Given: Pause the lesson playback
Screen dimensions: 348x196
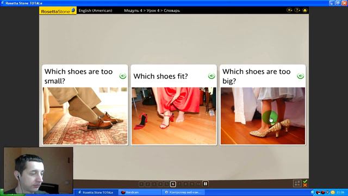Looking at the screenshot, I should [x=206, y=184].
